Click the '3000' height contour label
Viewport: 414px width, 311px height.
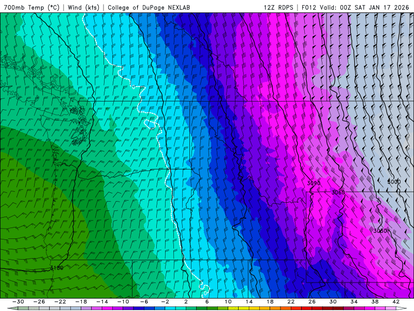pos(394,182)
